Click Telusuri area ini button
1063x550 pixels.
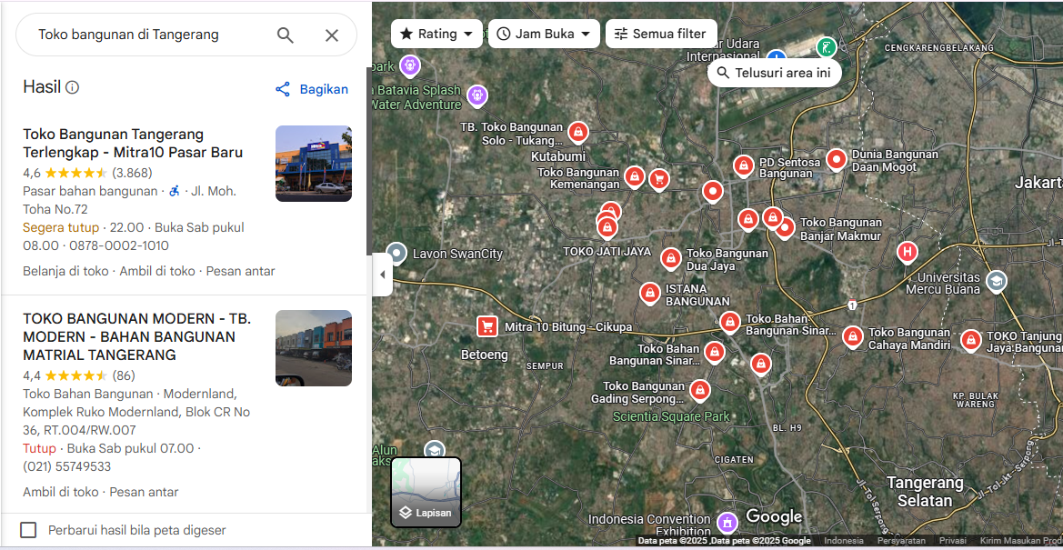coord(774,73)
